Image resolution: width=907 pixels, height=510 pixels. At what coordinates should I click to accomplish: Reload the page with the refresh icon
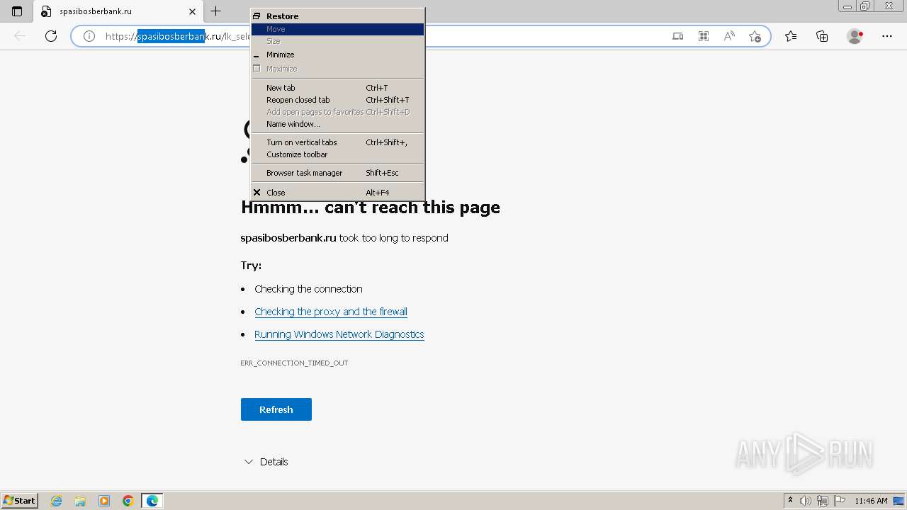[51, 36]
